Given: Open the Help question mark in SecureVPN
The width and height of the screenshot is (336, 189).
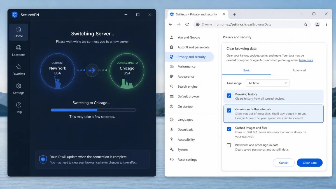Looking at the screenshot, I should [18, 105].
